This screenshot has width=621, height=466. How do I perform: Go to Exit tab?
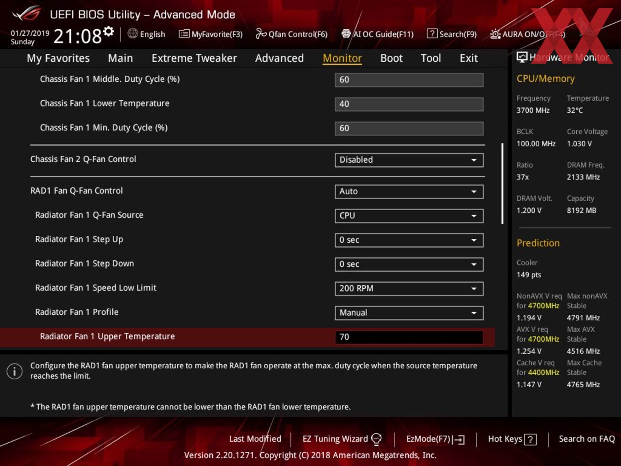click(468, 58)
